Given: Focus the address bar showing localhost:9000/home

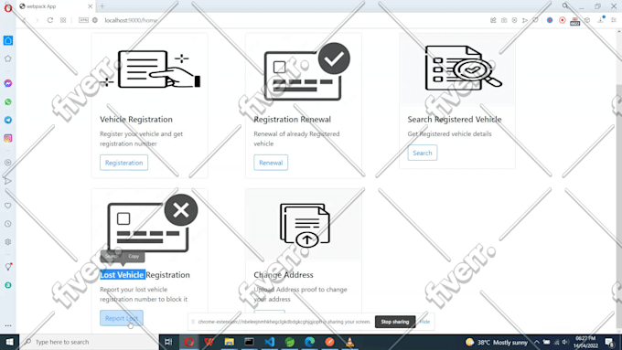Looking at the screenshot, I should click(x=131, y=20).
